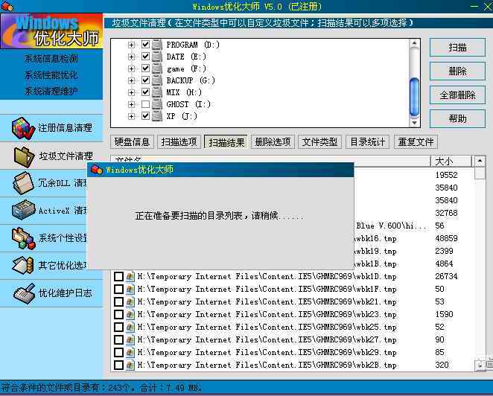This screenshot has width=493, height=396.
Task: Expand the MIX (H:) tree node
Action: [x=131, y=92]
